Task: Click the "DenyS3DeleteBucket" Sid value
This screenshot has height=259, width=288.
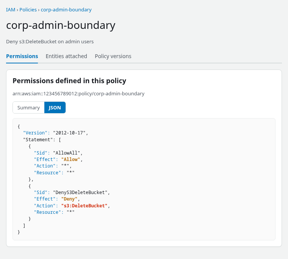Action: [x=80, y=193]
